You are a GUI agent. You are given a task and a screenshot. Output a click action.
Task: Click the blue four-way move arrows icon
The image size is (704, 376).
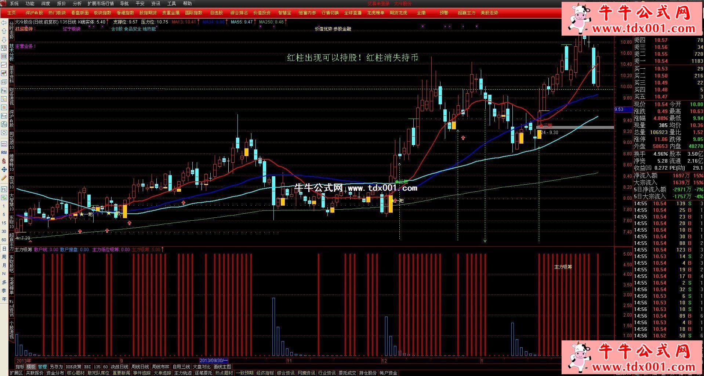point(4,169)
